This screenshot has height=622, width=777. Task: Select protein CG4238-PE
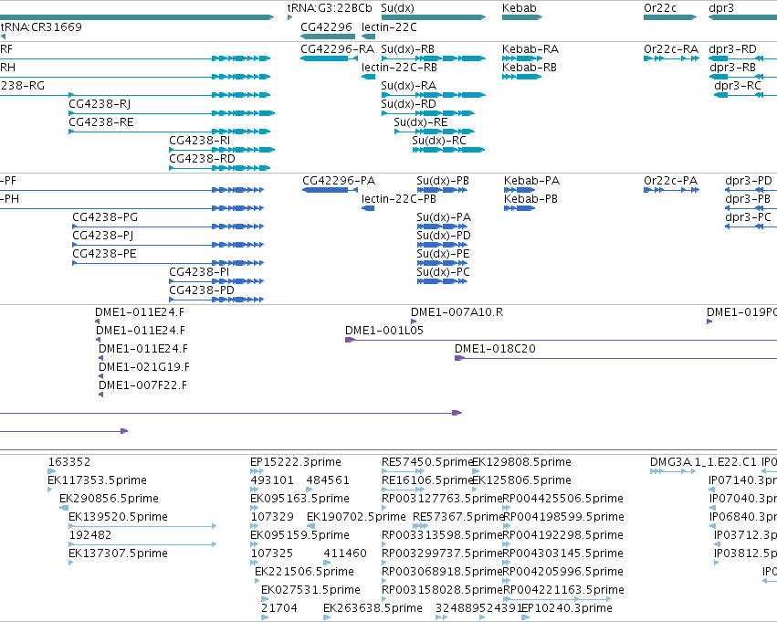click(105, 254)
